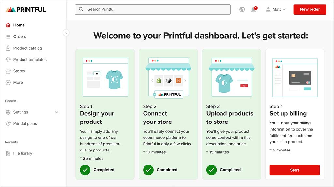Click the Orders list icon

8,36
